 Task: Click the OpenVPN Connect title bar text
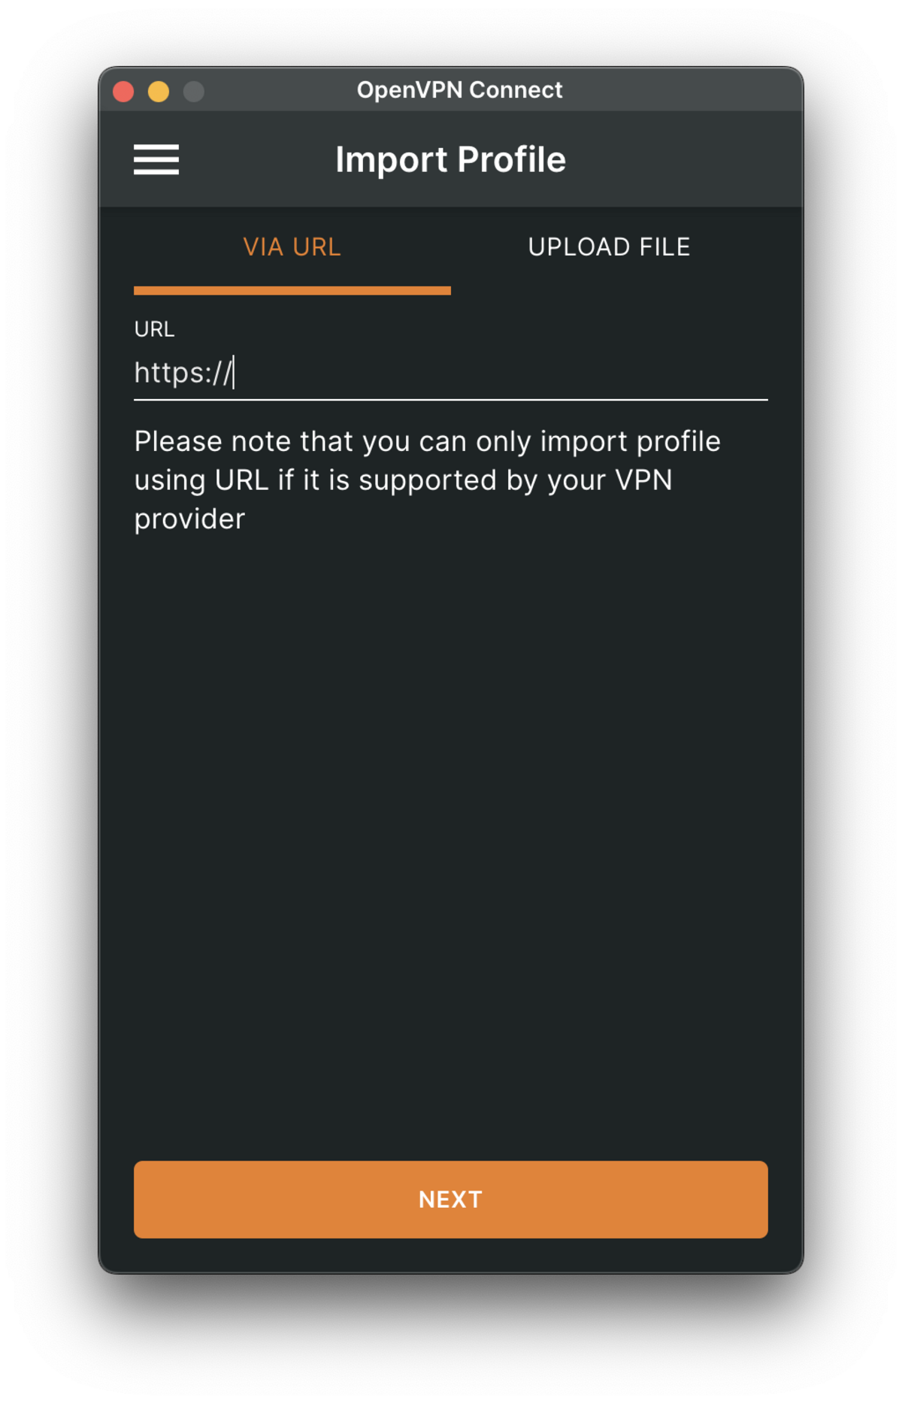pyautogui.click(x=459, y=90)
